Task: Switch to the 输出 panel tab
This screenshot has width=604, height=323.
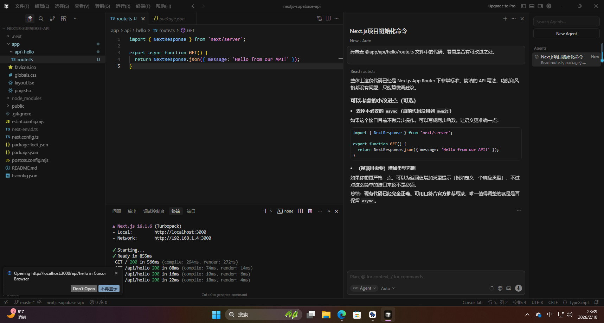Action: click(132, 211)
